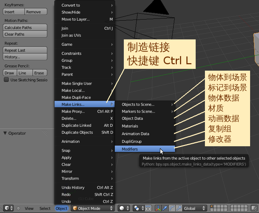259x213 pixels.
Task: Expand the Clear submenu
Action: pyautogui.click(x=85, y=164)
